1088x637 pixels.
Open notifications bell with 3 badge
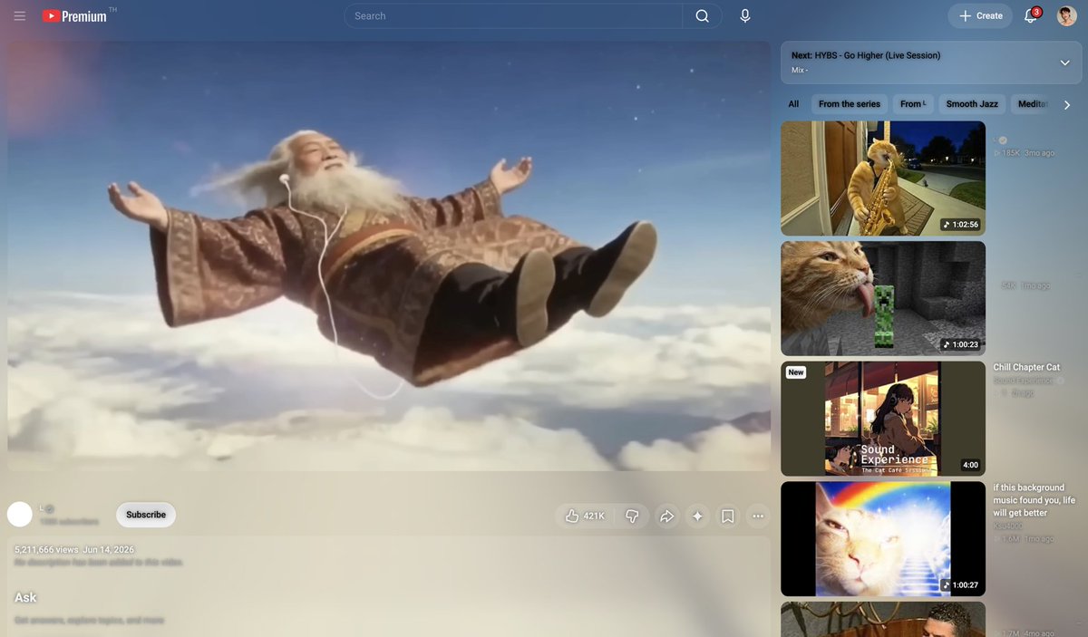(x=1031, y=15)
